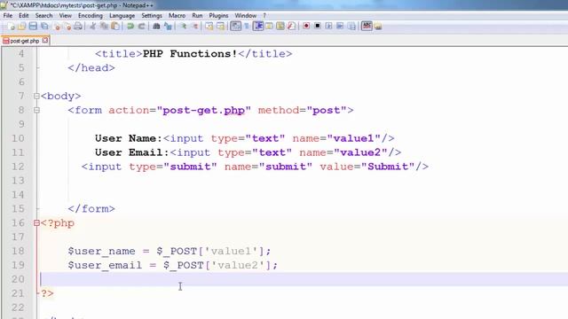The image size is (568, 319).
Task: Click name value "value2" on line 11
Action: [x=360, y=152]
